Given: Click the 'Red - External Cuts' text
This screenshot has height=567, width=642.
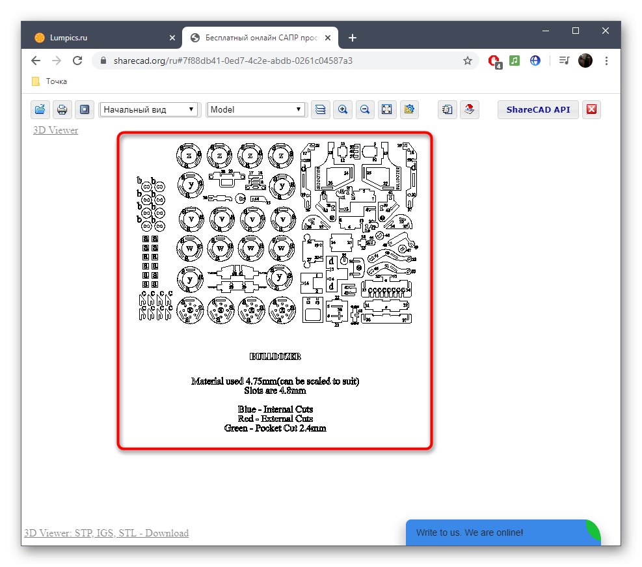Looking at the screenshot, I should (x=275, y=419).
